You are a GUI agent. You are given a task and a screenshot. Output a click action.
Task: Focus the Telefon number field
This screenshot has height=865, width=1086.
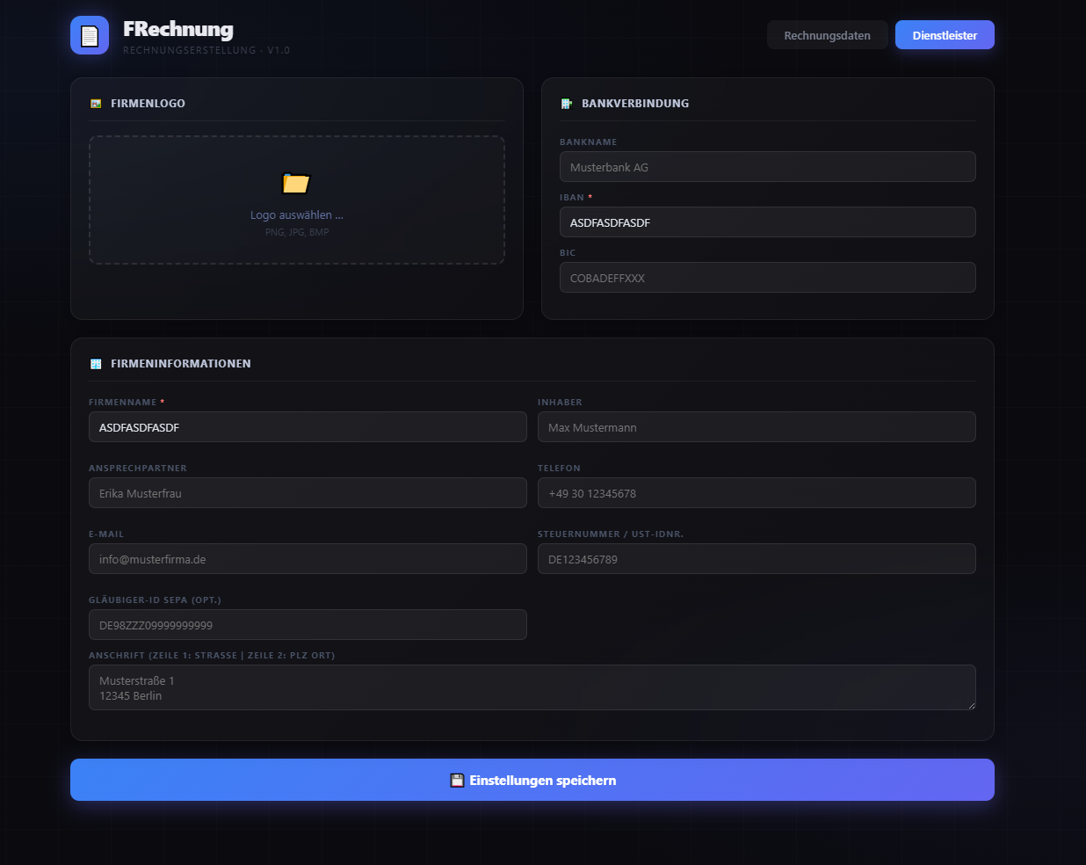pos(757,492)
